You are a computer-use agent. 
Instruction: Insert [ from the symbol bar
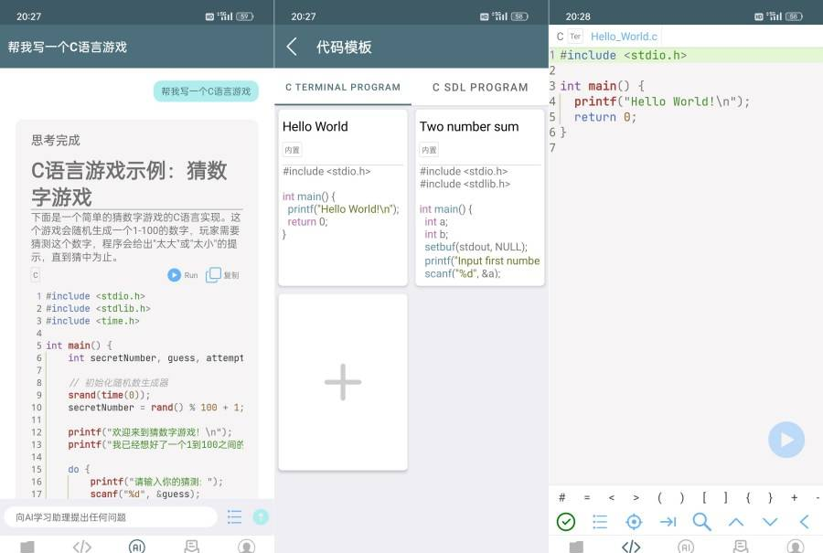(x=704, y=497)
